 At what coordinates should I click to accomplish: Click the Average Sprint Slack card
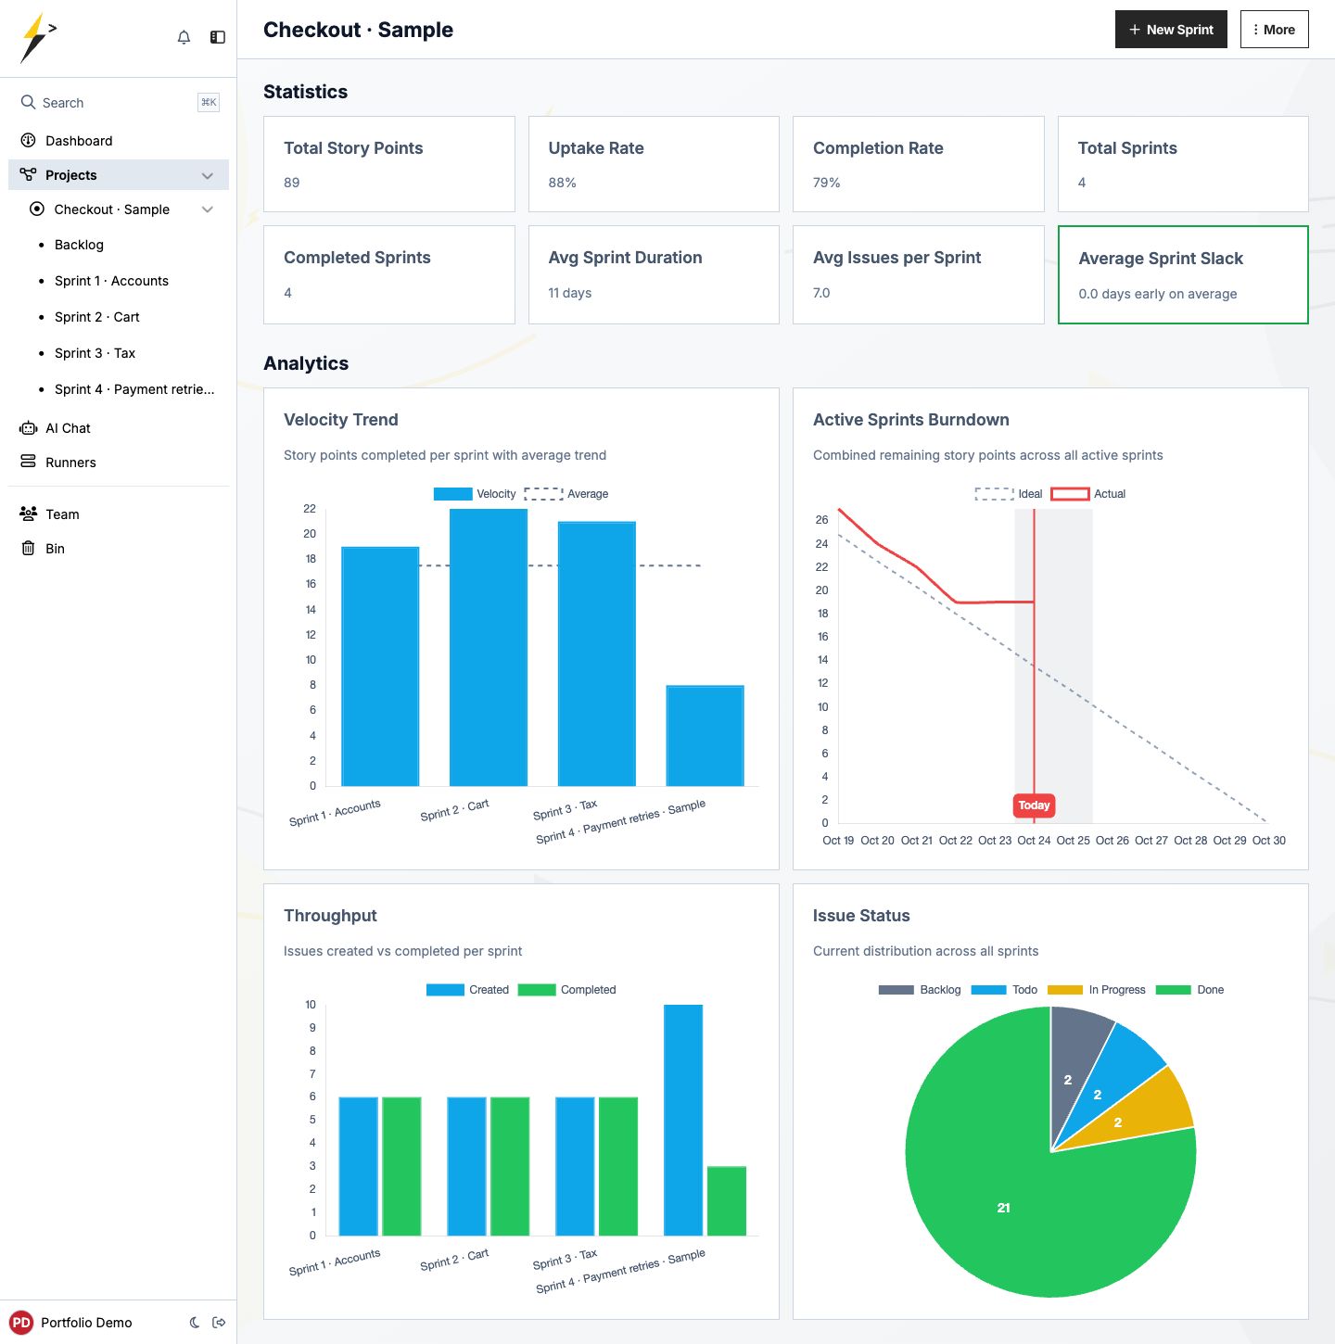click(1183, 275)
